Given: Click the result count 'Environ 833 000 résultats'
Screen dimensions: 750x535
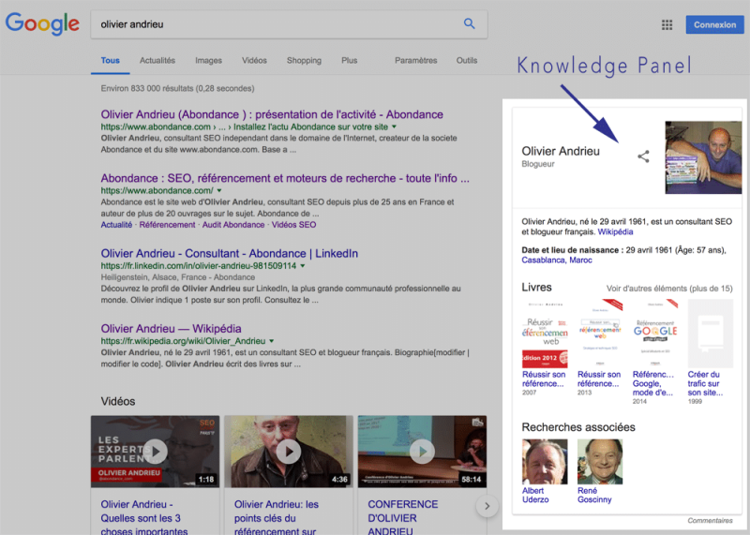Looking at the screenshot, I should point(177,88).
